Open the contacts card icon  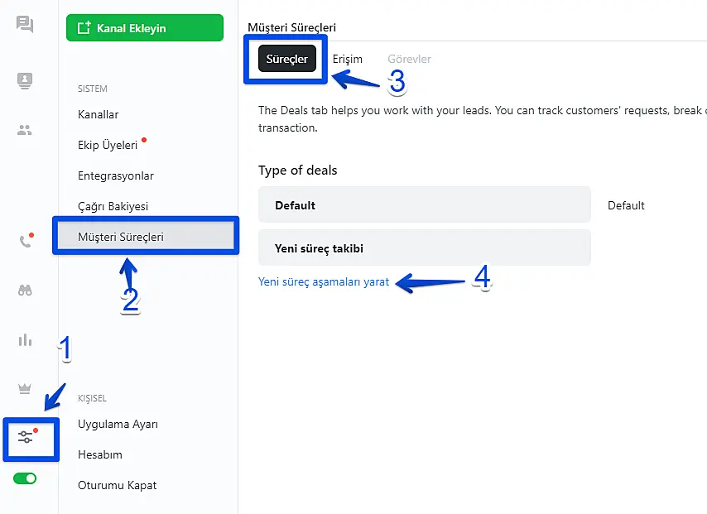(25, 80)
